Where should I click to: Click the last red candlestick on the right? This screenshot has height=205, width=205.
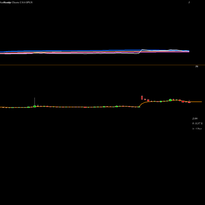(189, 102)
